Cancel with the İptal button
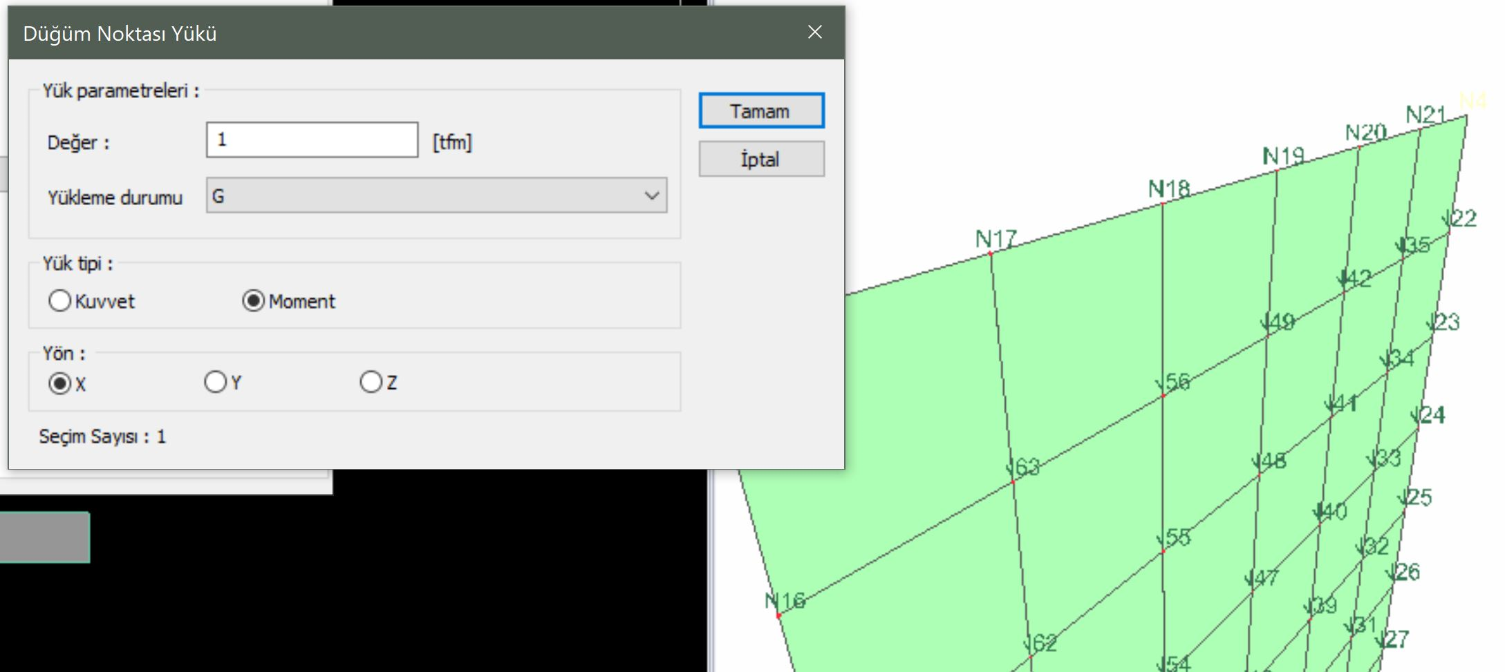 tap(761, 160)
